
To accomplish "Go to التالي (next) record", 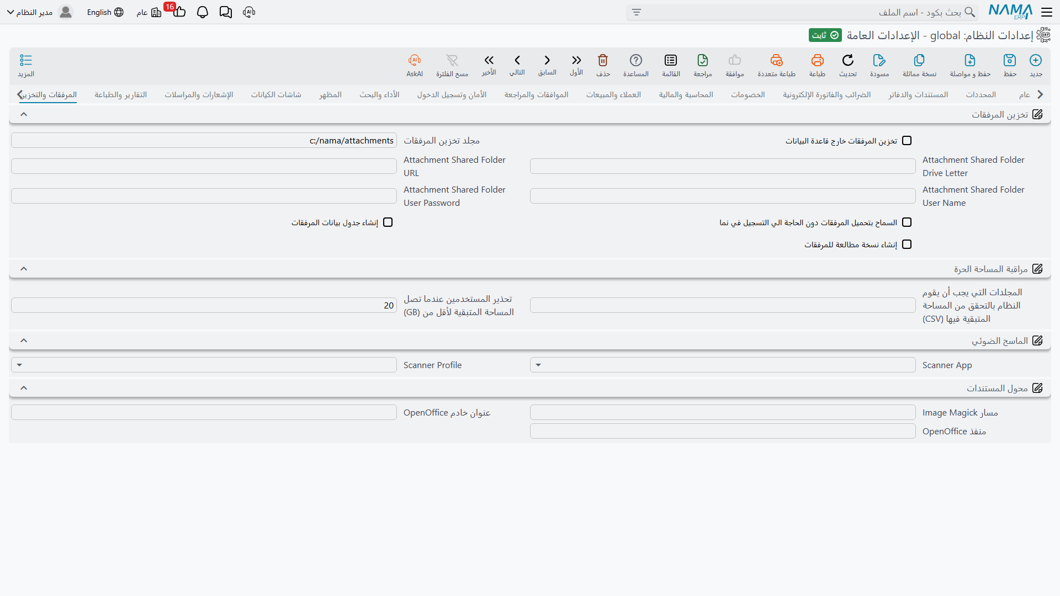I will click(x=517, y=60).
